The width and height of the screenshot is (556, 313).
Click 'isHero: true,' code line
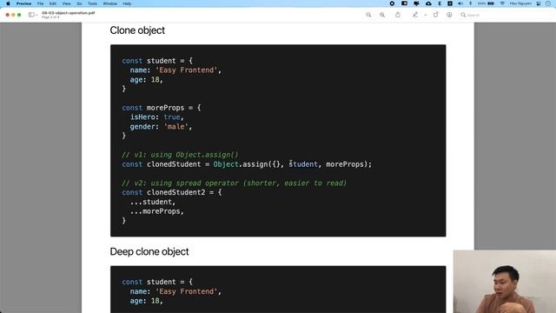(156, 117)
